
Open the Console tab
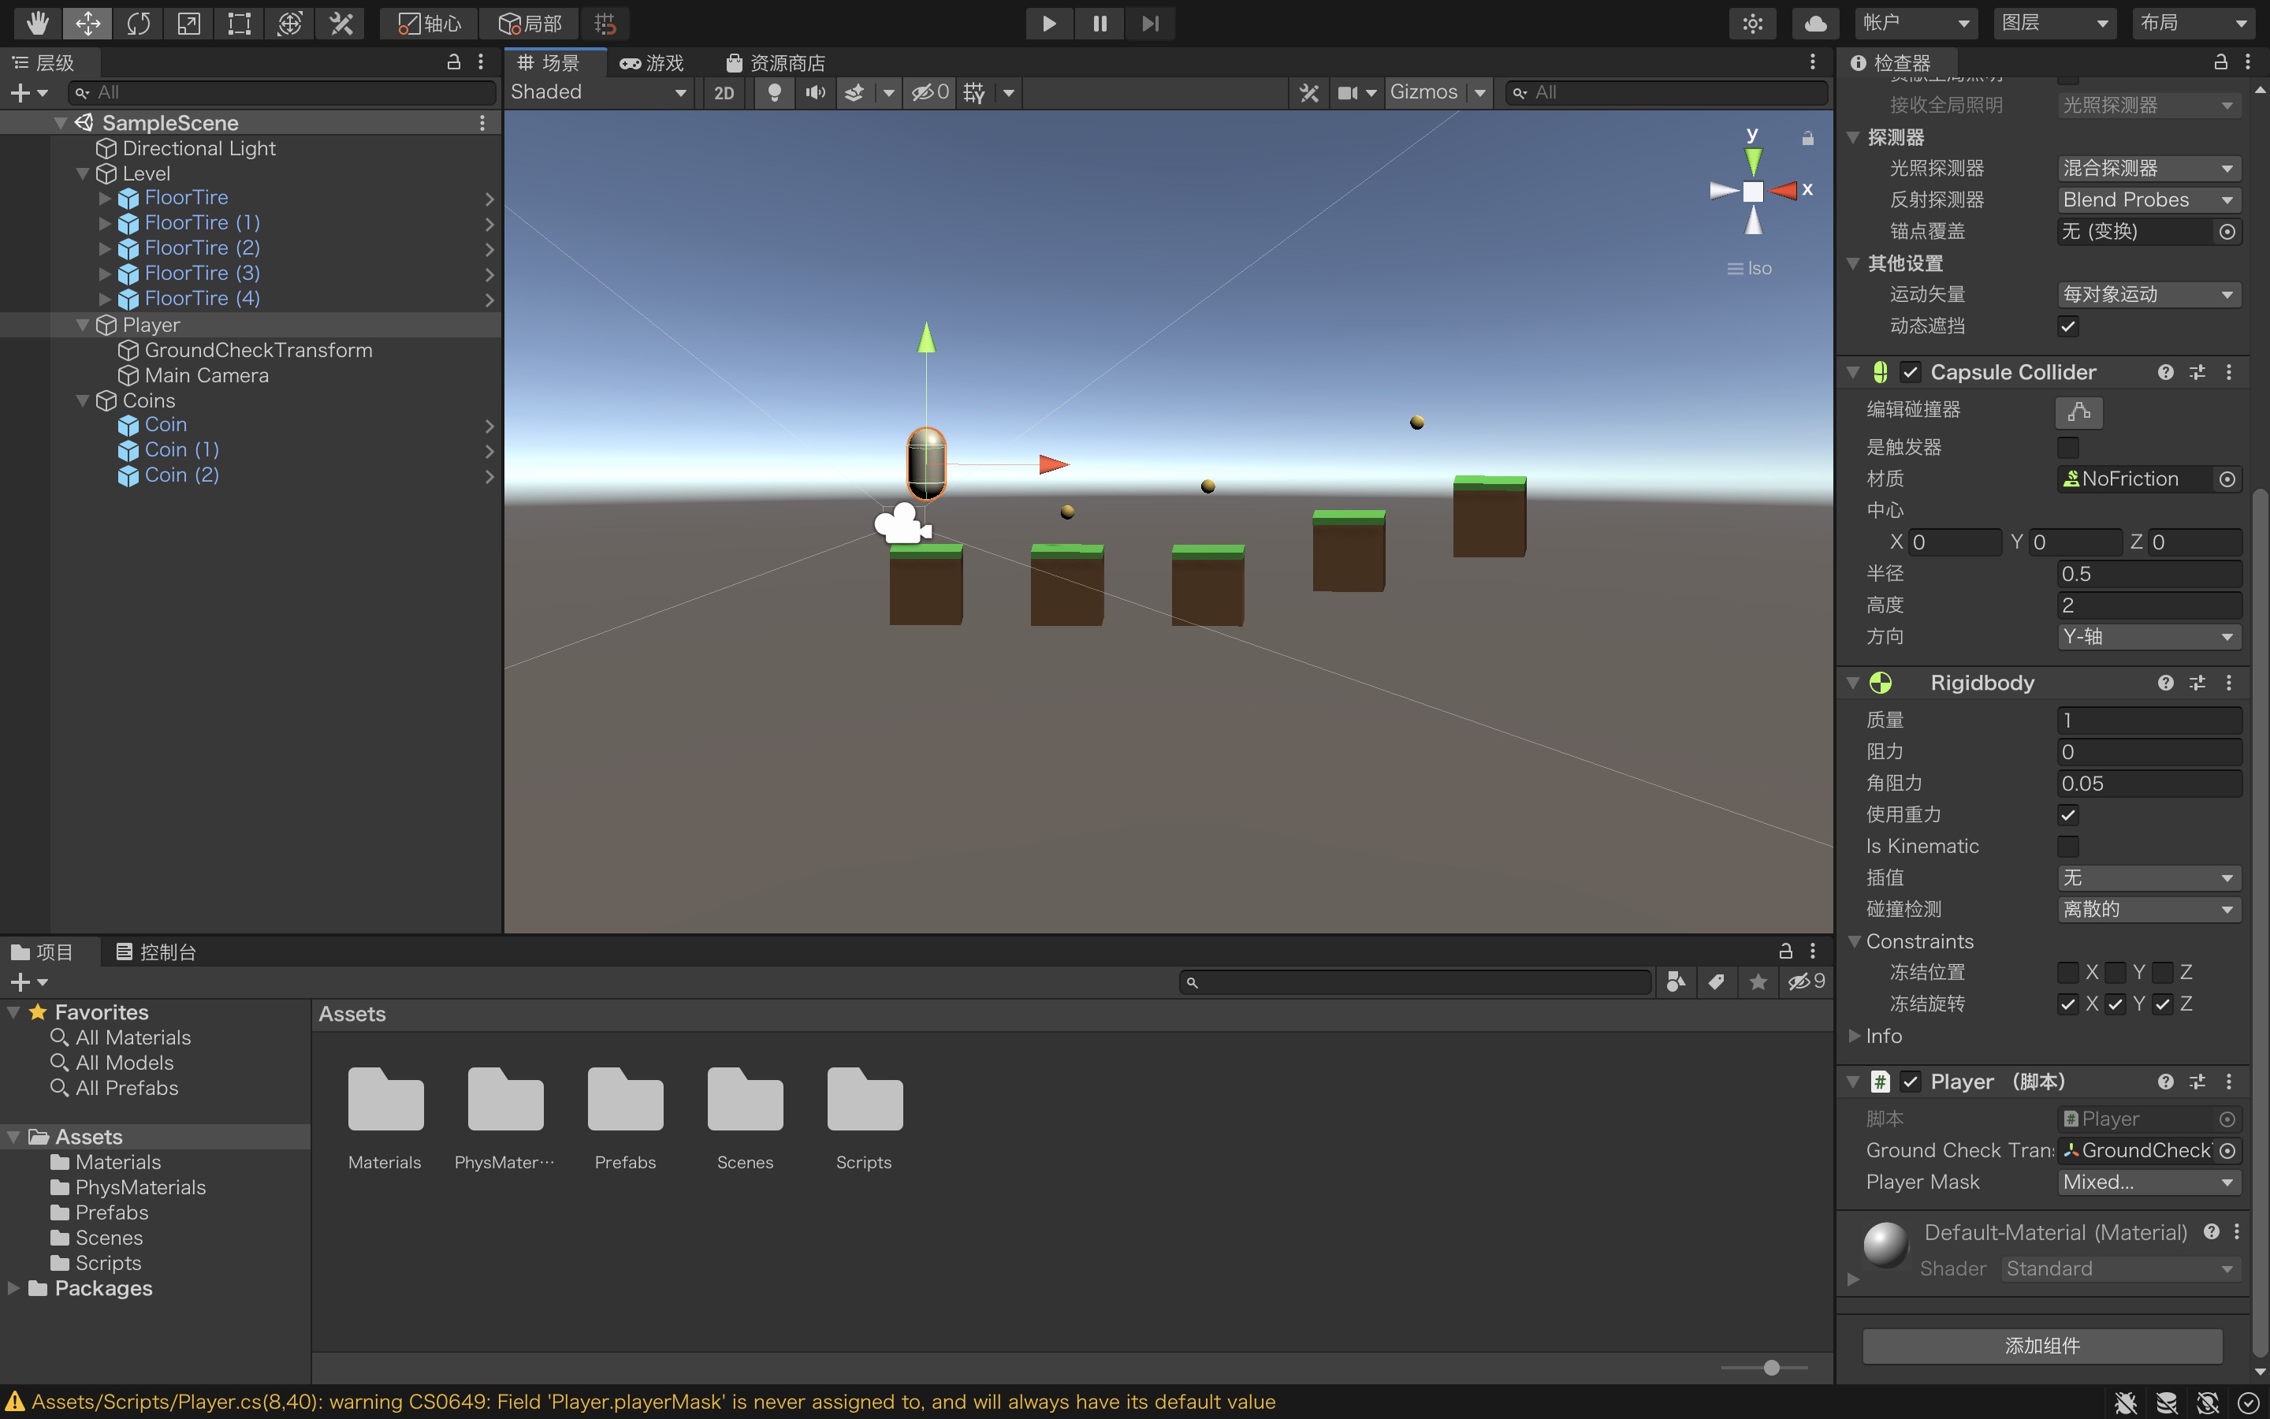156,952
